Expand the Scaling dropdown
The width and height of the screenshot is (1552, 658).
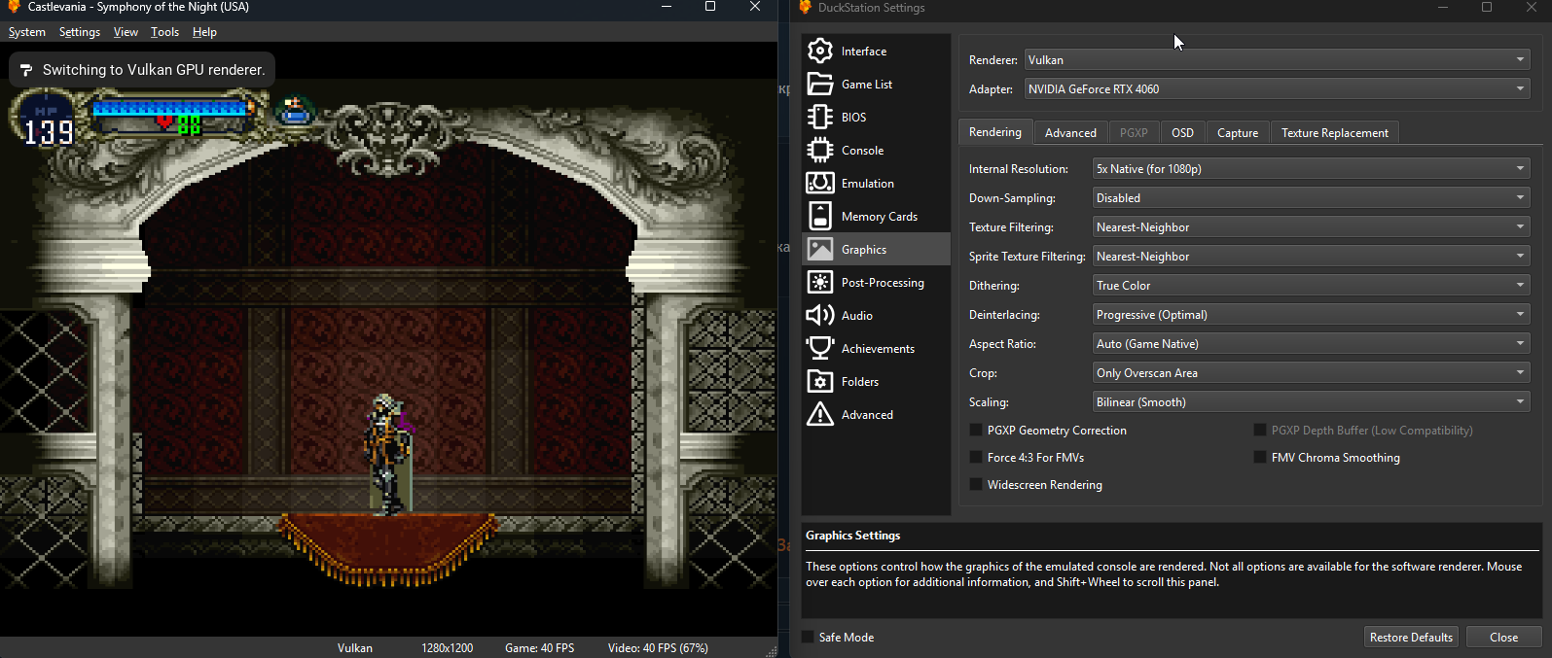coord(1311,401)
